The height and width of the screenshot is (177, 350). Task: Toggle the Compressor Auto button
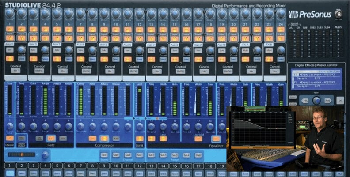(116, 139)
